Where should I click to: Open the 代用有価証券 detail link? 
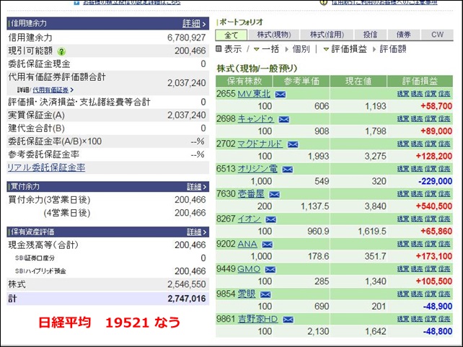click(x=53, y=90)
